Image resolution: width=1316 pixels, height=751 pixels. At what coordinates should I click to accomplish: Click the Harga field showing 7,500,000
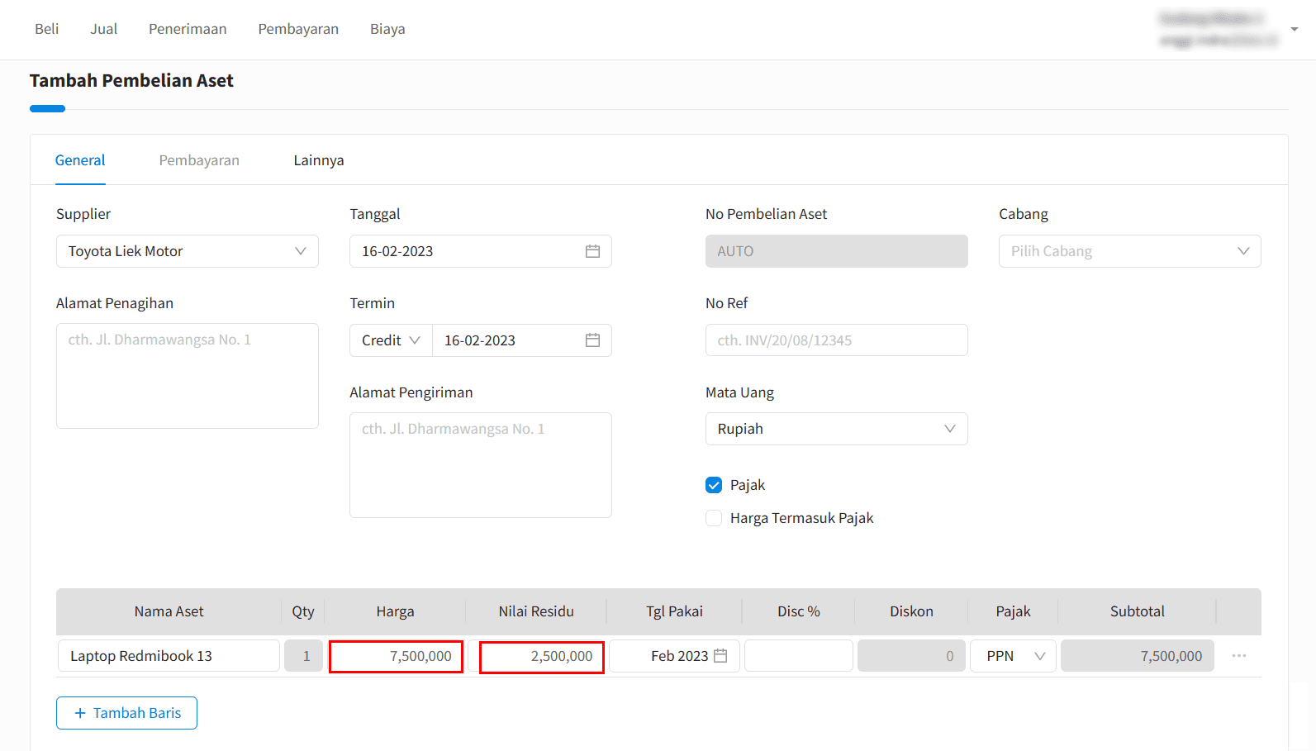pyautogui.click(x=396, y=657)
